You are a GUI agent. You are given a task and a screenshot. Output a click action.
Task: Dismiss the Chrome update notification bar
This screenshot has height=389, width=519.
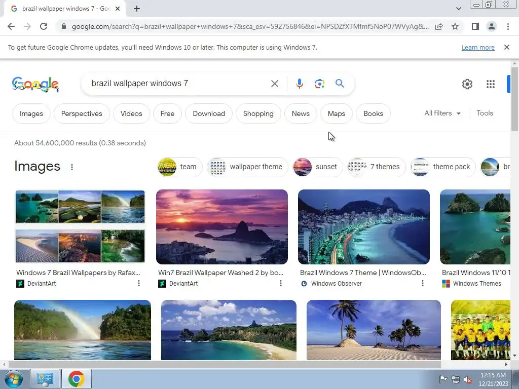tap(506, 47)
